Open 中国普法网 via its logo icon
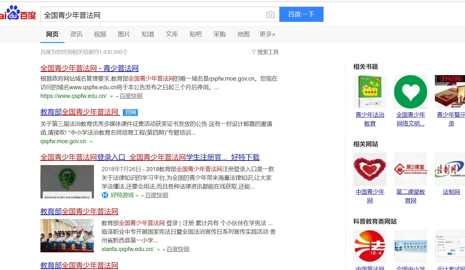 point(370,246)
